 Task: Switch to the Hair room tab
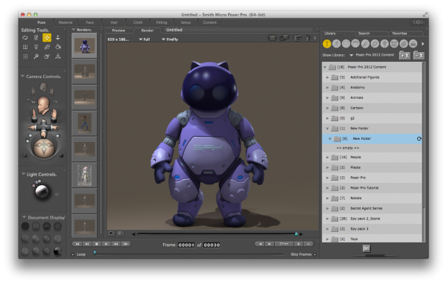tap(114, 22)
